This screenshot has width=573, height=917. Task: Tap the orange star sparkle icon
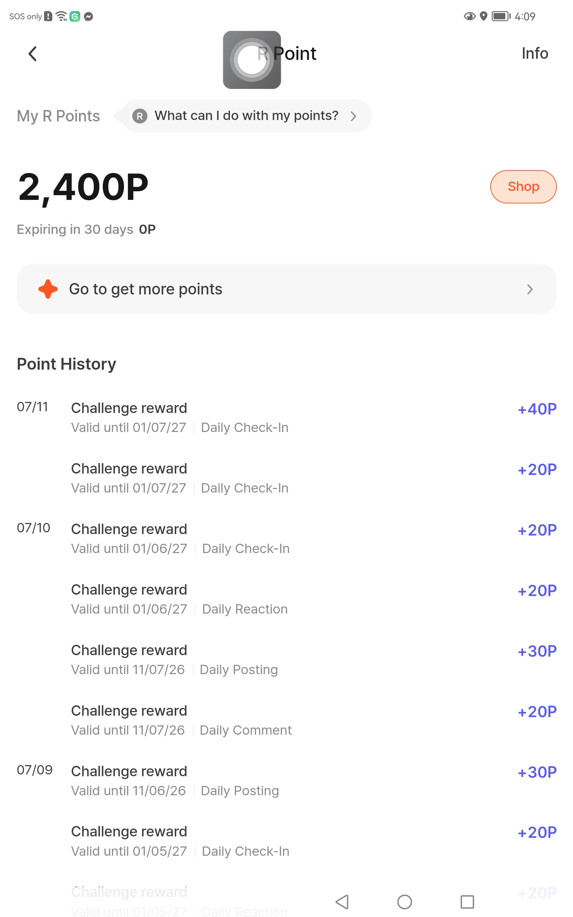pyautogui.click(x=48, y=289)
